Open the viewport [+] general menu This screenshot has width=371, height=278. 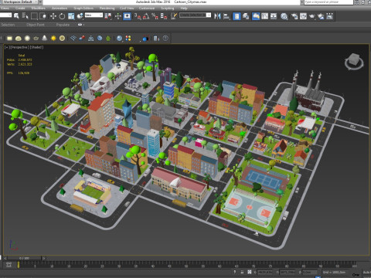point(6,47)
